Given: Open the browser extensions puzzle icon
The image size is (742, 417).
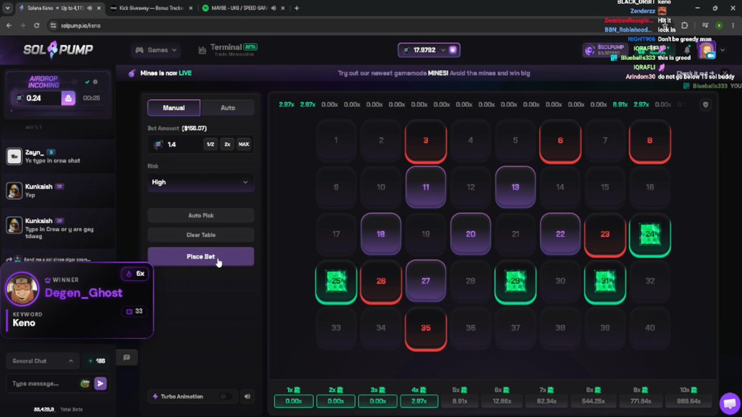Looking at the screenshot, I should click(x=684, y=25).
